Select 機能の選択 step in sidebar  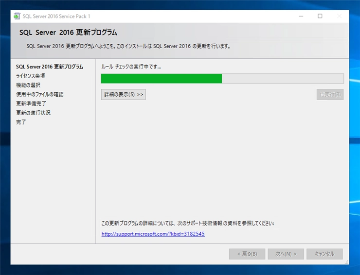click(28, 85)
